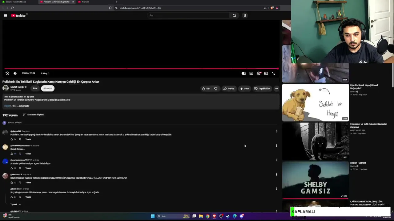Send thanks with the Teşekkürler button
394x221 pixels.
click(262, 89)
